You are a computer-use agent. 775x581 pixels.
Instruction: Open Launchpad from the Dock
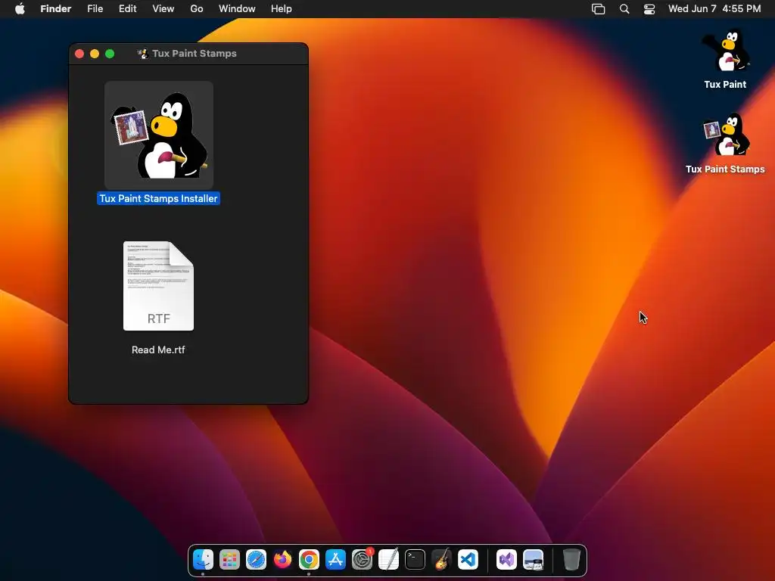point(229,560)
